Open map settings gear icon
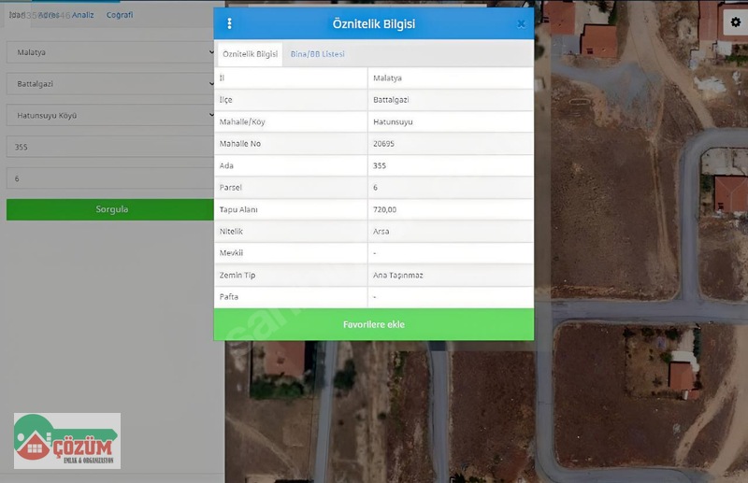The width and height of the screenshot is (748, 483). (x=736, y=21)
